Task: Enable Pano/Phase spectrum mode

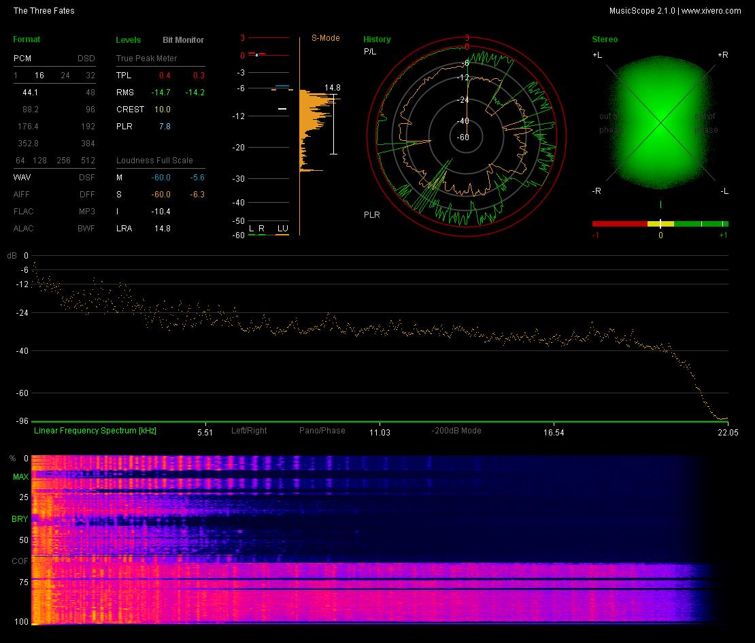Action: pos(322,431)
